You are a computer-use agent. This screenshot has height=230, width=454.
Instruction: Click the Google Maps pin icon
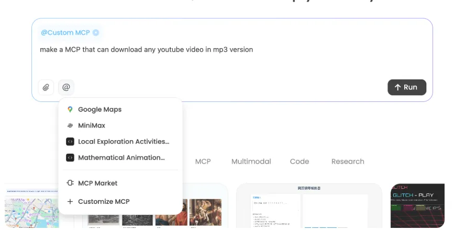(70, 109)
